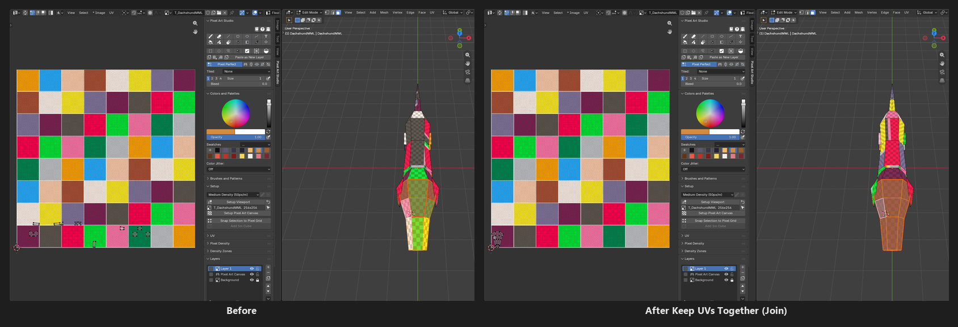The height and width of the screenshot is (327, 958).
Task: Toggle the Background layer lock in the Before panel
Action: coord(258,280)
